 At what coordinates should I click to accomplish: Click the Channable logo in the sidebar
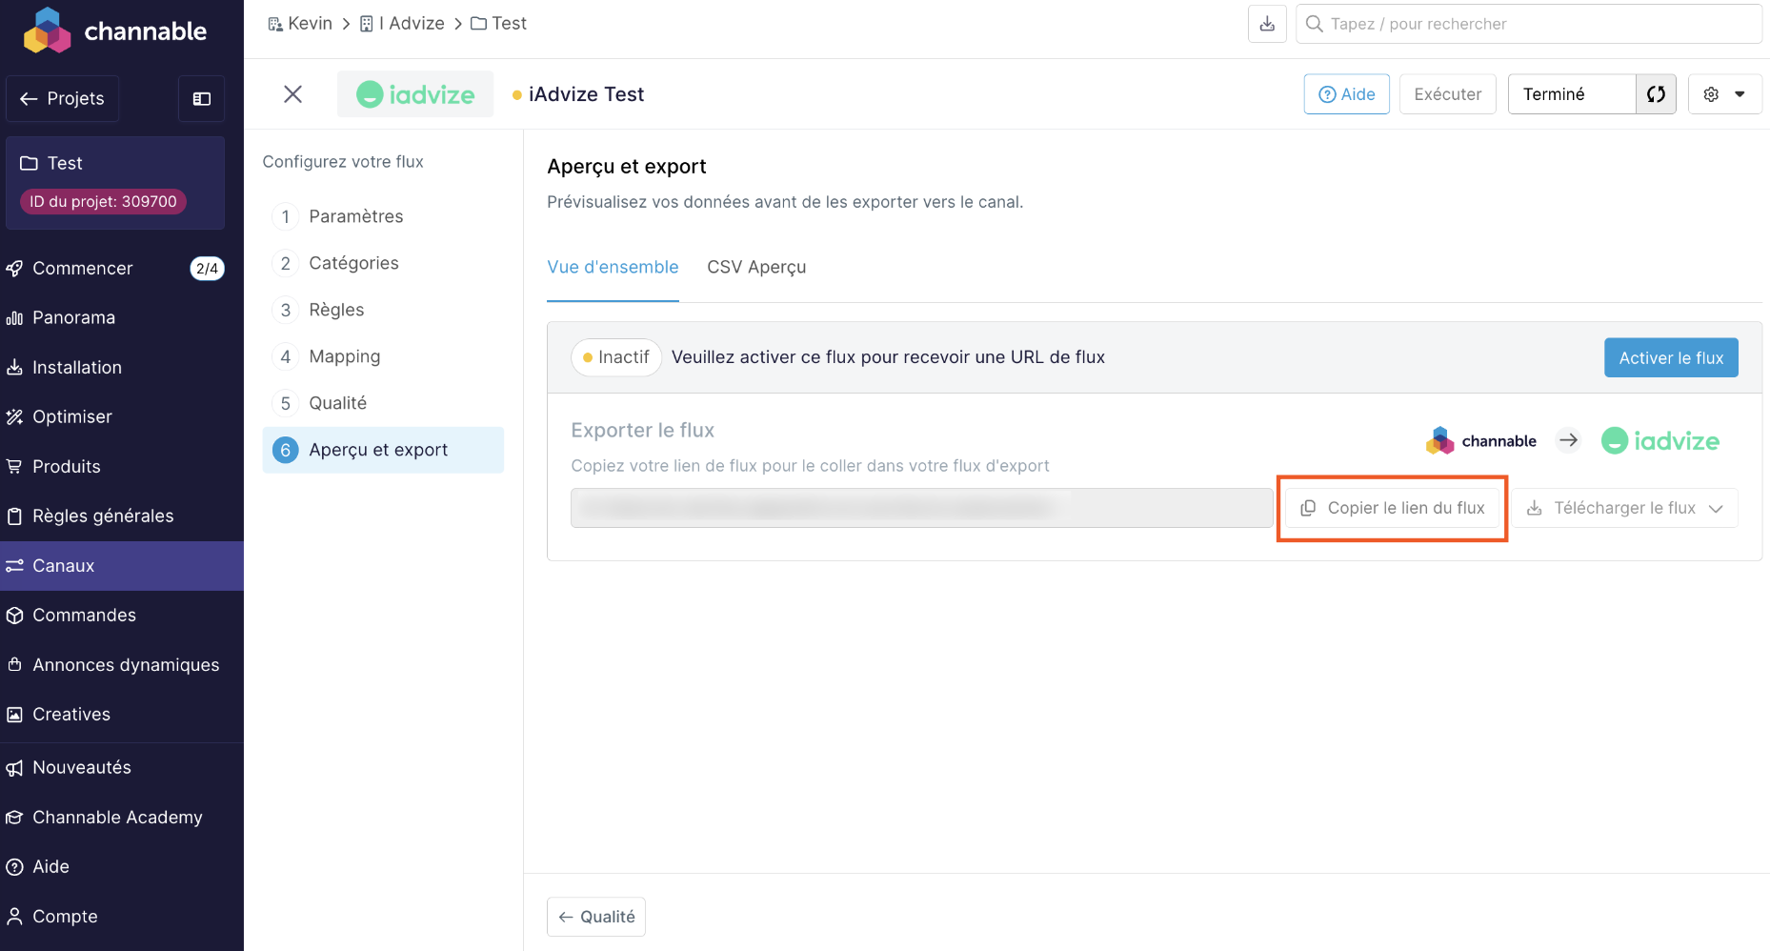point(115,31)
